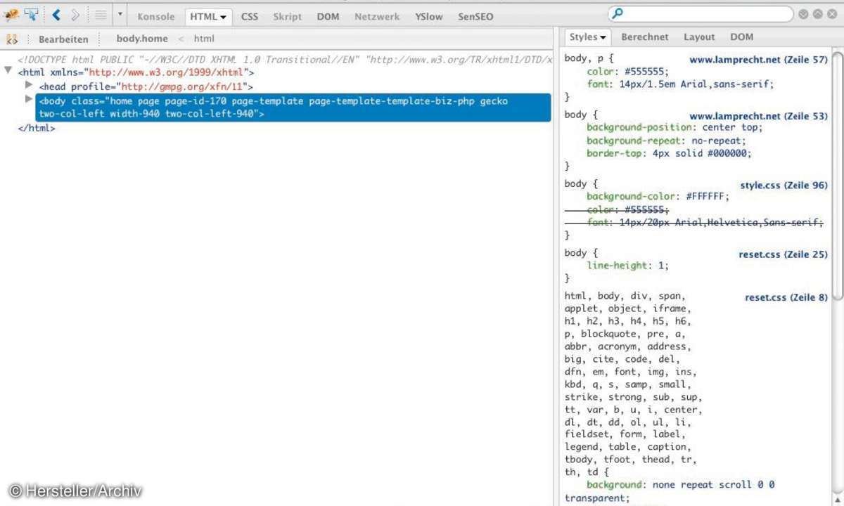Switch to the Konsole tab

[155, 16]
